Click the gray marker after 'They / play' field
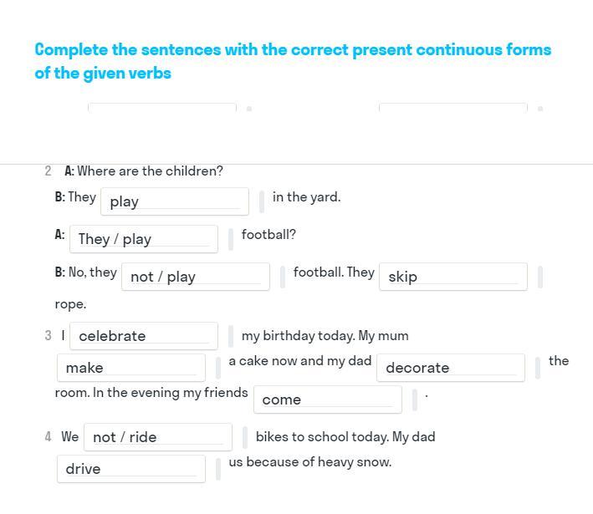Image resolution: width=593 pixels, height=514 pixels. tap(231, 239)
